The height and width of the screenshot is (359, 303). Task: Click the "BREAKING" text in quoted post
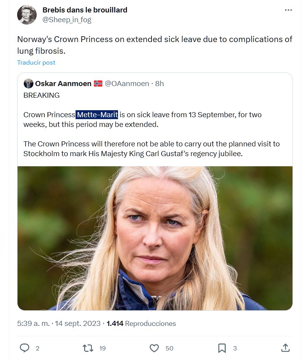[41, 95]
